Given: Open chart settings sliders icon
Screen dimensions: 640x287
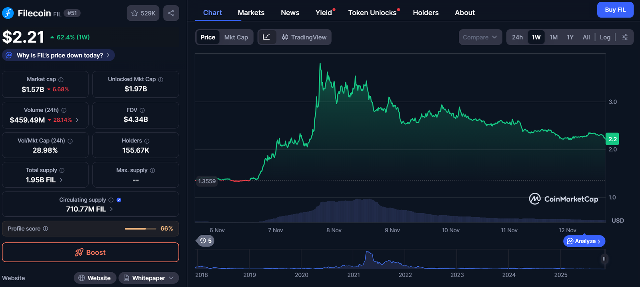Looking at the screenshot, I should (x=624, y=37).
